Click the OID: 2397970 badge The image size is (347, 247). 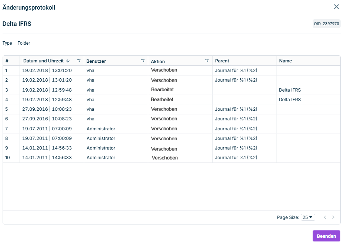[x=326, y=24]
